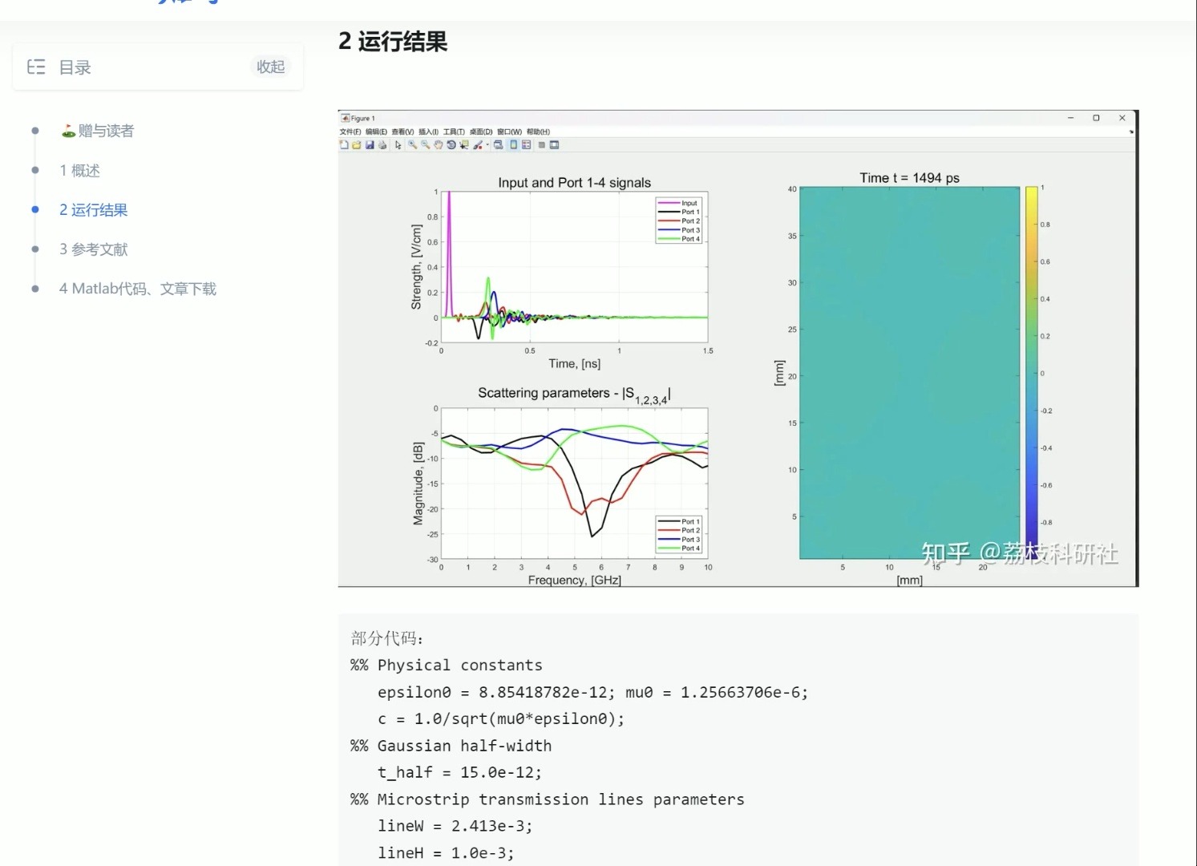This screenshot has width=1197, height=866.
Task: Open the 工具(T) menu in Figure window
Action: tap(454, 132)
